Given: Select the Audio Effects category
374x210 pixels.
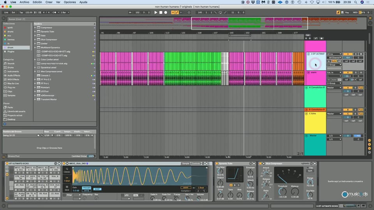Looking at the screenshot, I should click(14, 75).
